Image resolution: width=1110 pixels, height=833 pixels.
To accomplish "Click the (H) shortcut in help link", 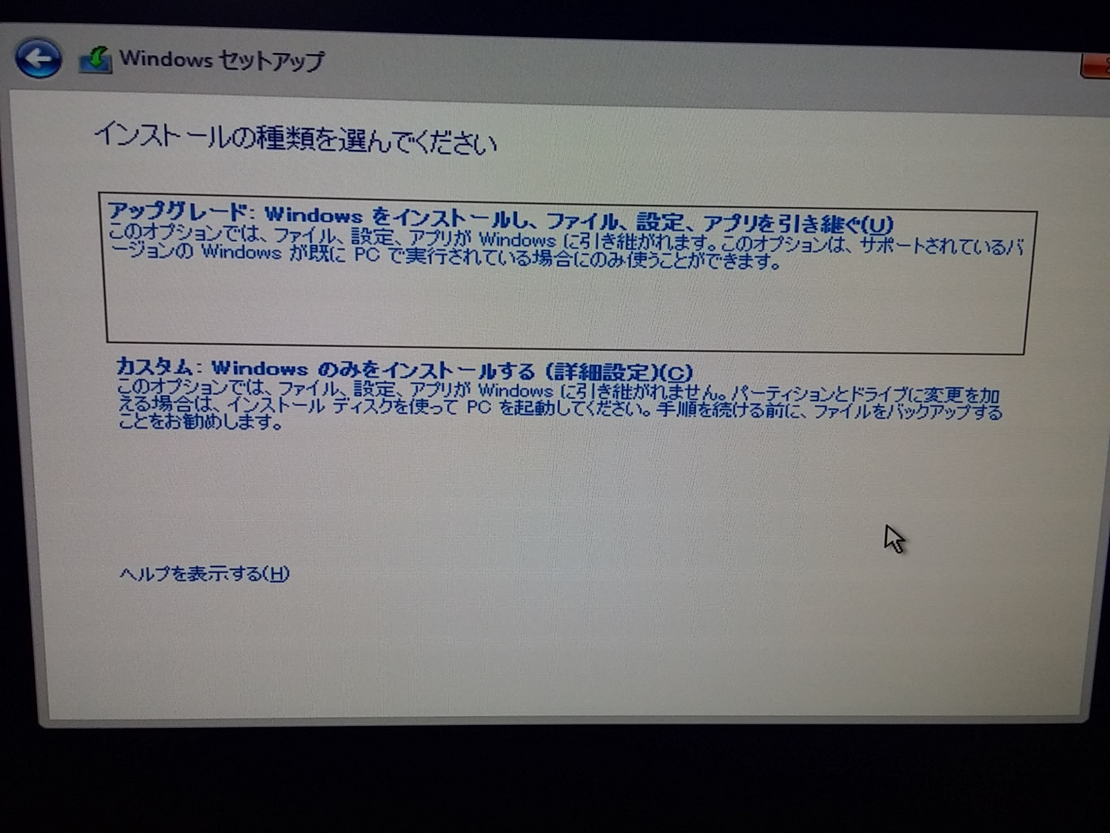I will coord(276,574).
